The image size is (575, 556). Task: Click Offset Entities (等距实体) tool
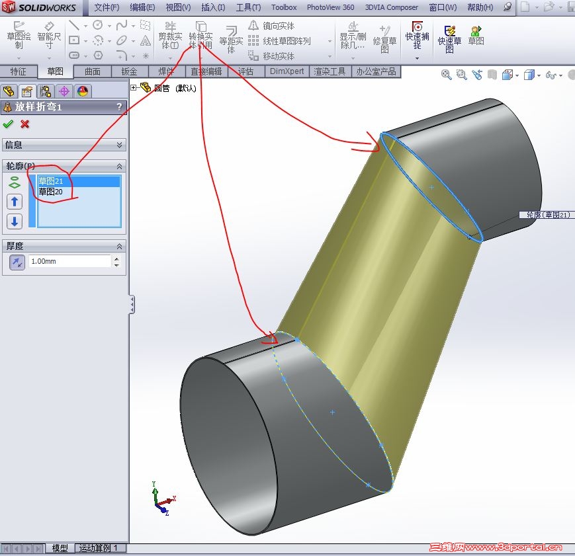(x=231, y=39)
